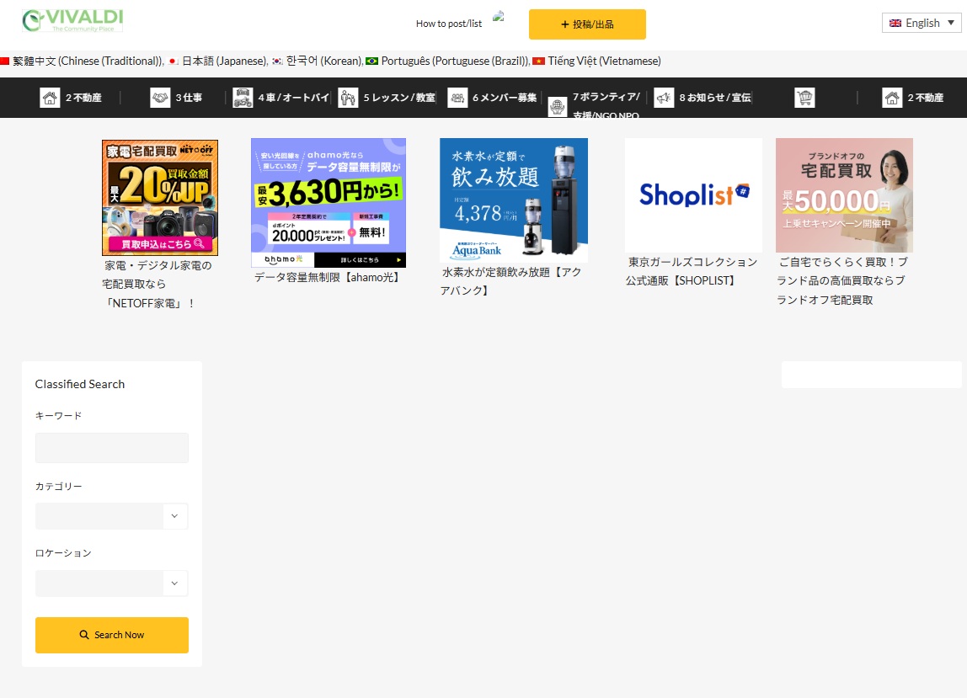Click the handshake icon for 仕事

click(160, 98)
